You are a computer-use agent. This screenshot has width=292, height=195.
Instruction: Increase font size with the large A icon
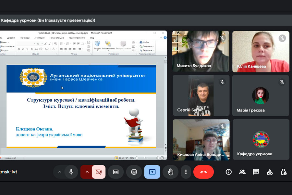tap(45, 44)
